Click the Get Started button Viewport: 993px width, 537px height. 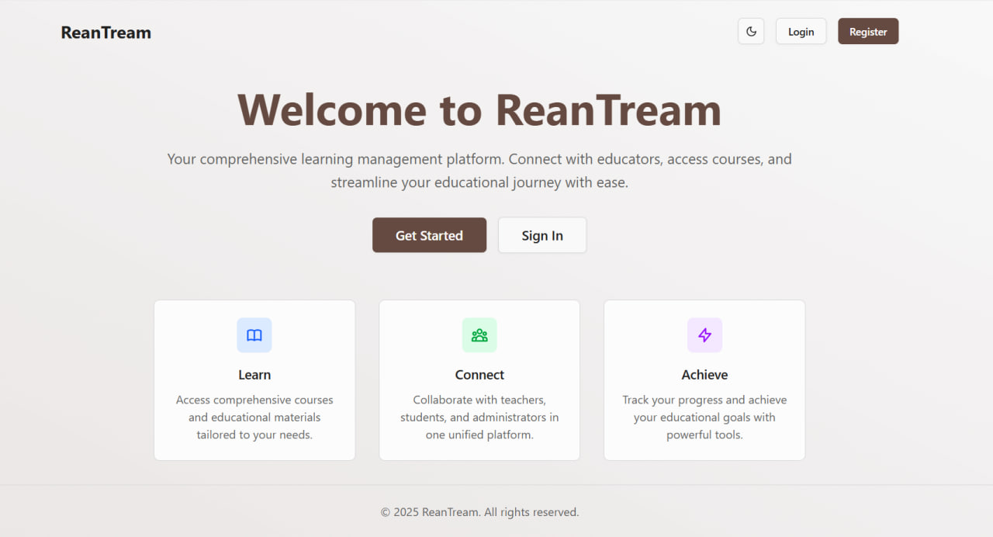tap(429, 235)
